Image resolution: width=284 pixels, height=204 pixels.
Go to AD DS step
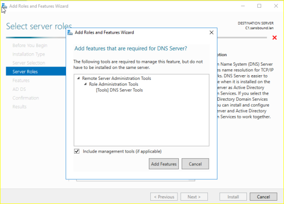pos(19,89)
